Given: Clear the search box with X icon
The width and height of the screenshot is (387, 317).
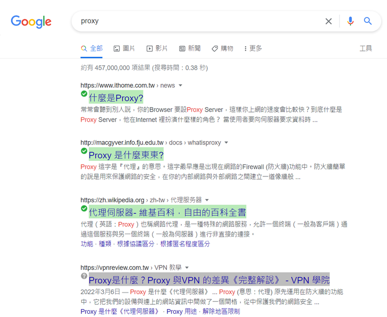Looking at the screenshot, I should coord(329,21).
